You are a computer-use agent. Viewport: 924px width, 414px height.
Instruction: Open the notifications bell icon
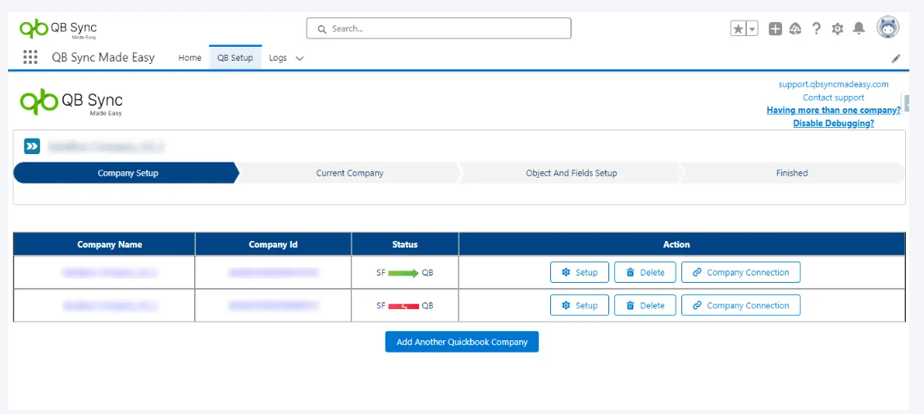[x=859, y=28]
